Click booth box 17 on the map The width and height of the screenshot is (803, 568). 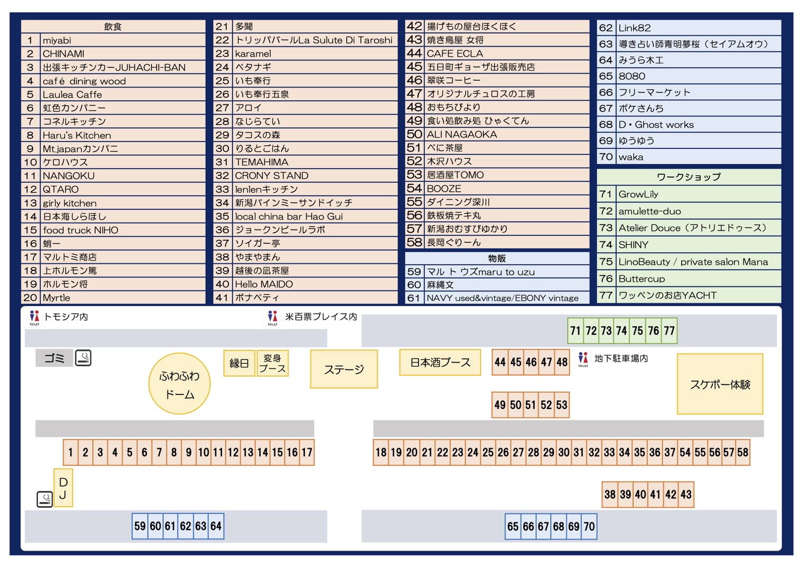307,452
